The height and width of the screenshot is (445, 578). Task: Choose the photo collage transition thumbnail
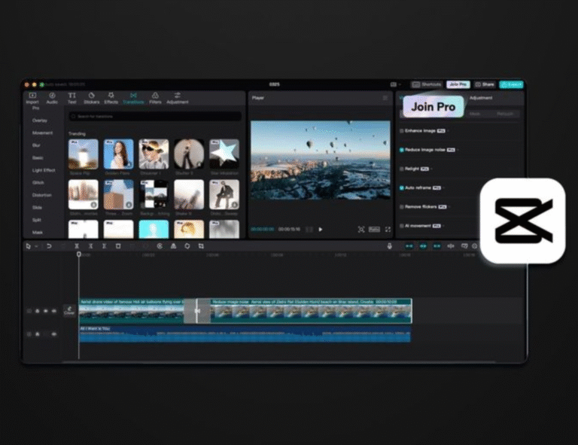click(x=154, y=194)
